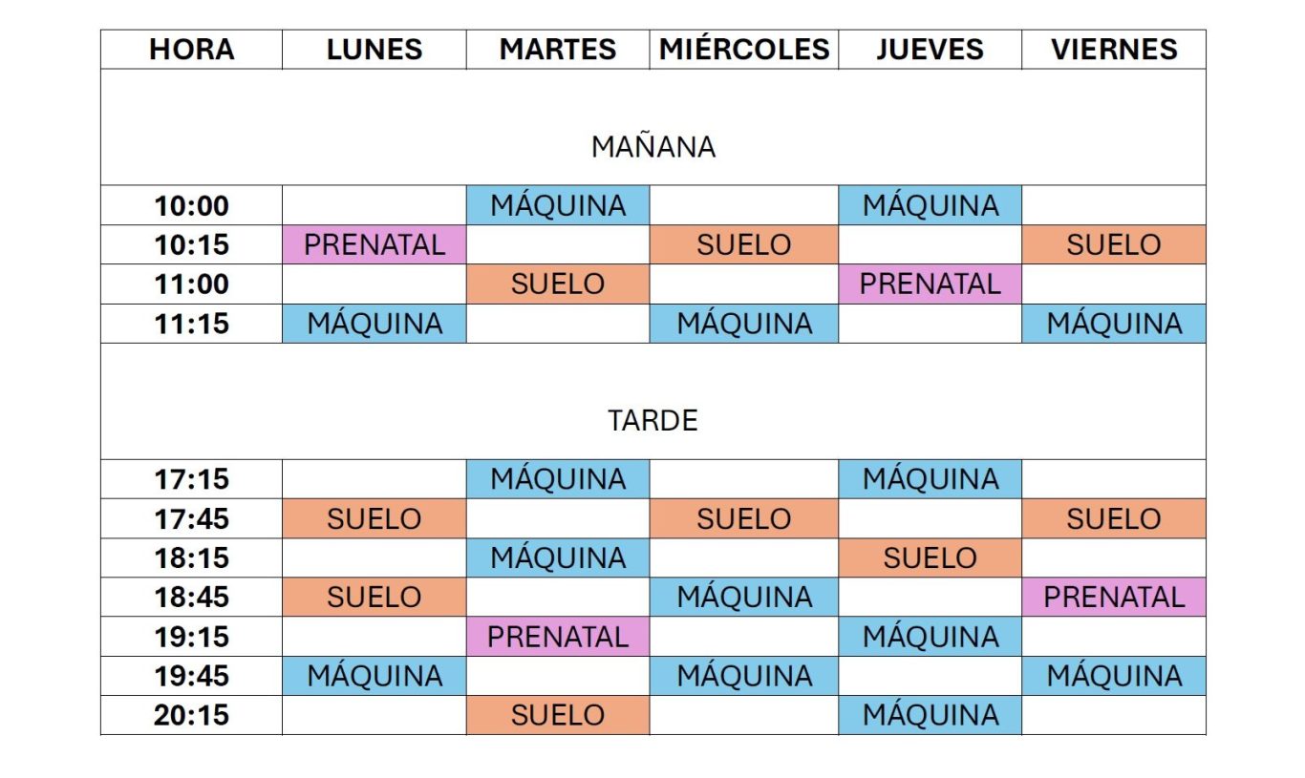Select Monday 17:45 SUELO class
Viewport: 1305px width, 778px height.
pyautogui.click(x=374, y=518)
